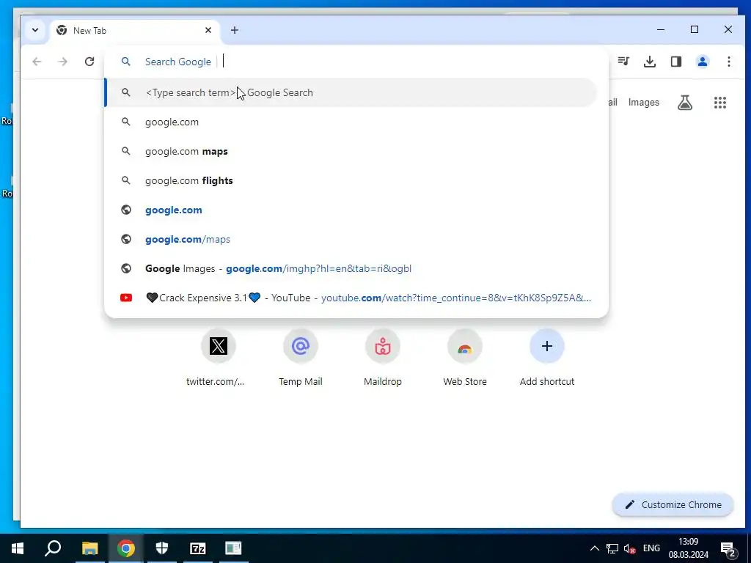Open the Search Labs flask icon

684,103
